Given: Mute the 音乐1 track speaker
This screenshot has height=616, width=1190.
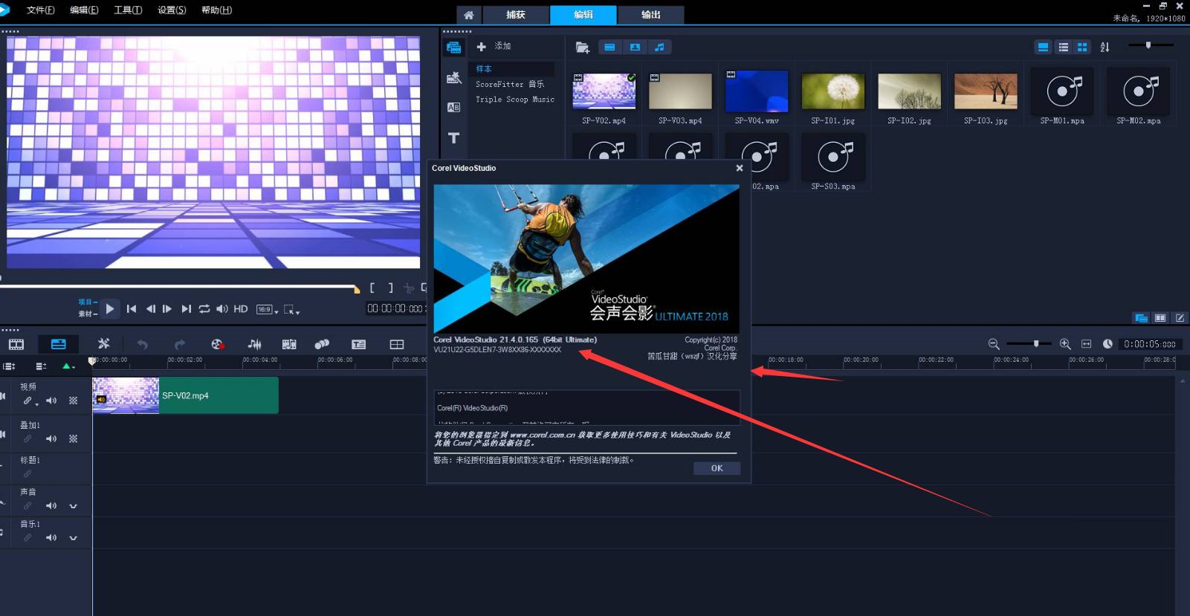Looking at the screenshot, I should (51, 537).
